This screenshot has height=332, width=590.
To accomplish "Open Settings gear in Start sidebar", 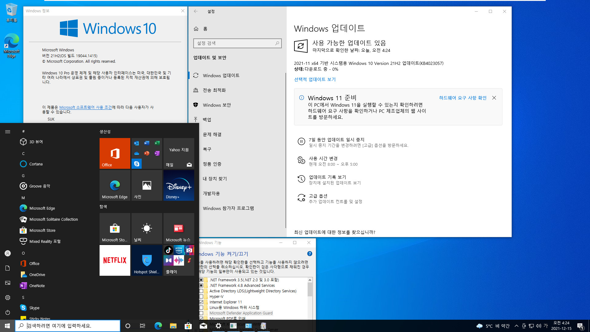I will click(8, 298).
